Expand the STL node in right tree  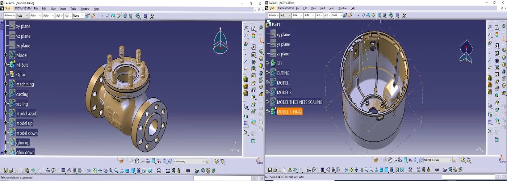[x=267, y=63]
